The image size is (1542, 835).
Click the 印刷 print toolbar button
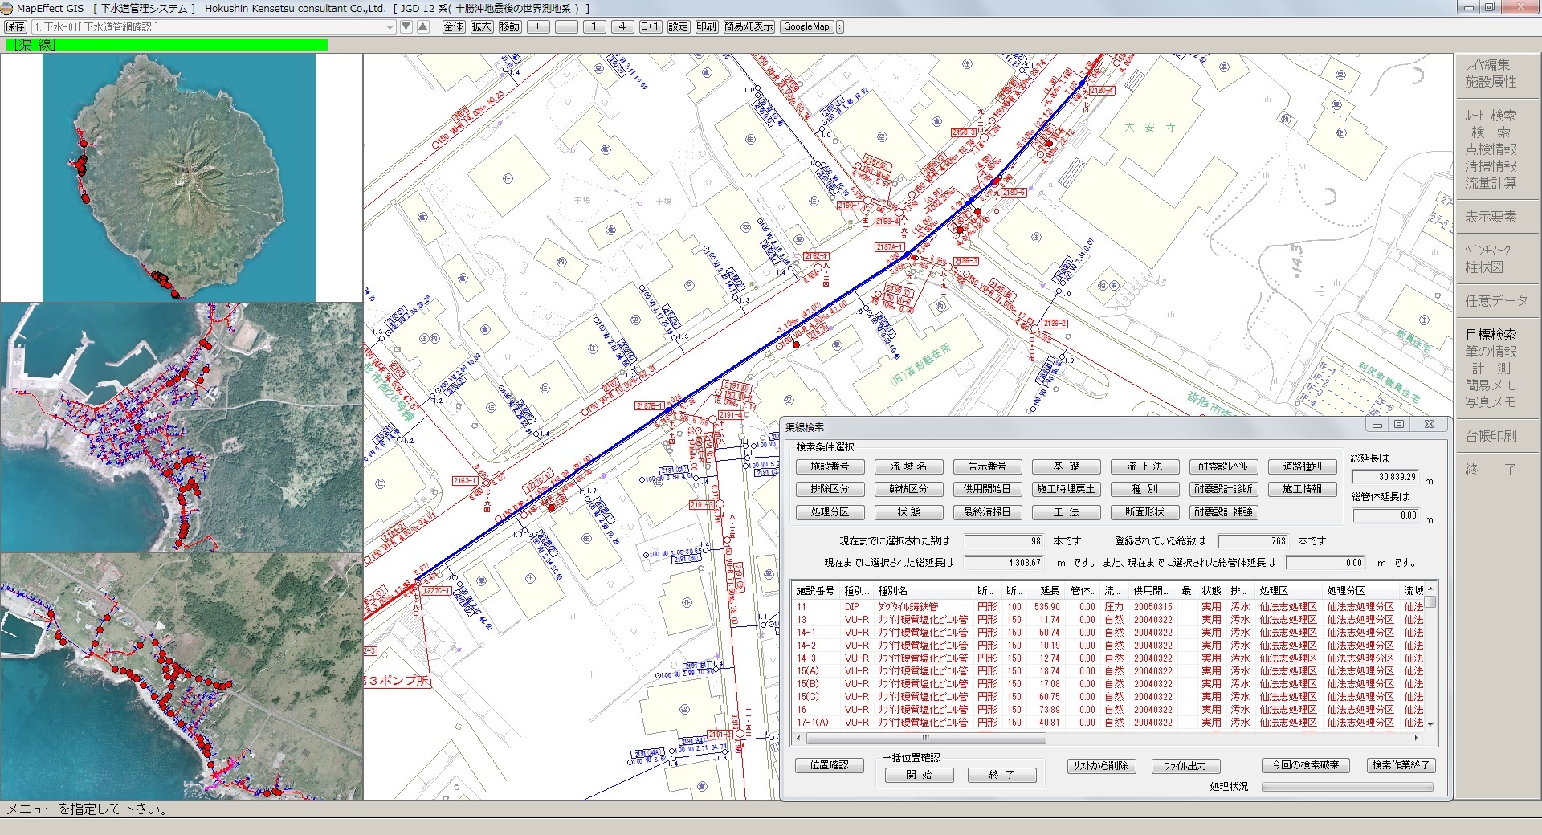point(706,26)
